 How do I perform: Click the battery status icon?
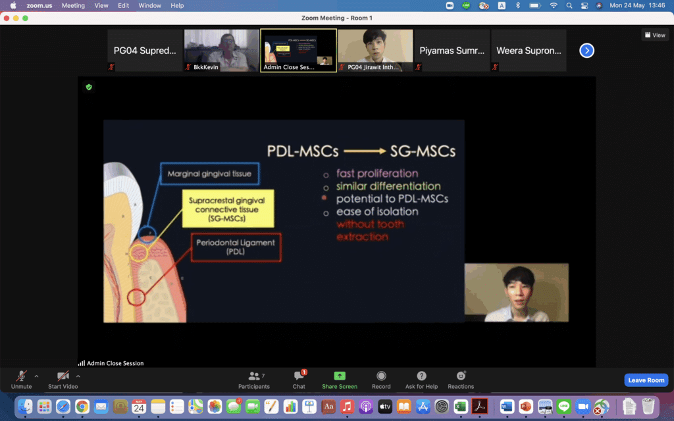point(535,5)
